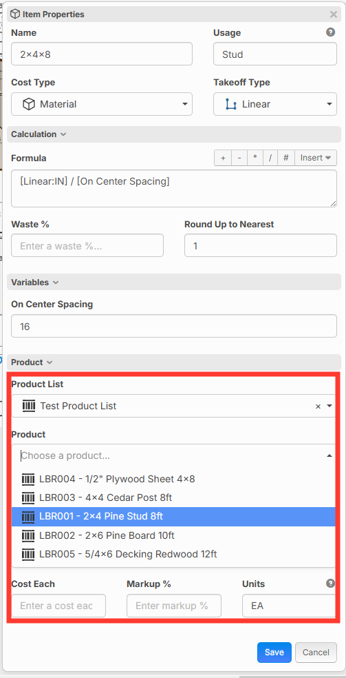Click the Waste % input field

click(x=87, y=245)
